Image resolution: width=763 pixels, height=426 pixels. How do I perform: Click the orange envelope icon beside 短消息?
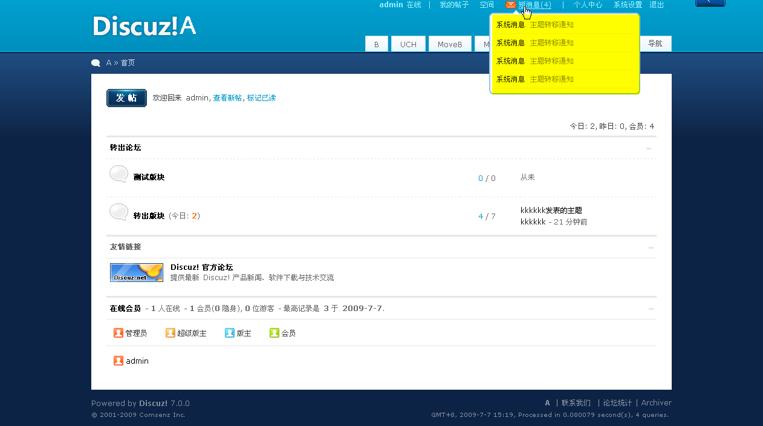click(x=511, y=5)
